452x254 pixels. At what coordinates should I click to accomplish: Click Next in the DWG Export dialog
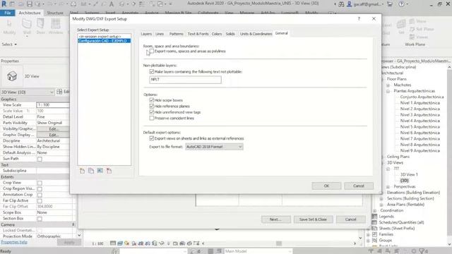[276, 219]
